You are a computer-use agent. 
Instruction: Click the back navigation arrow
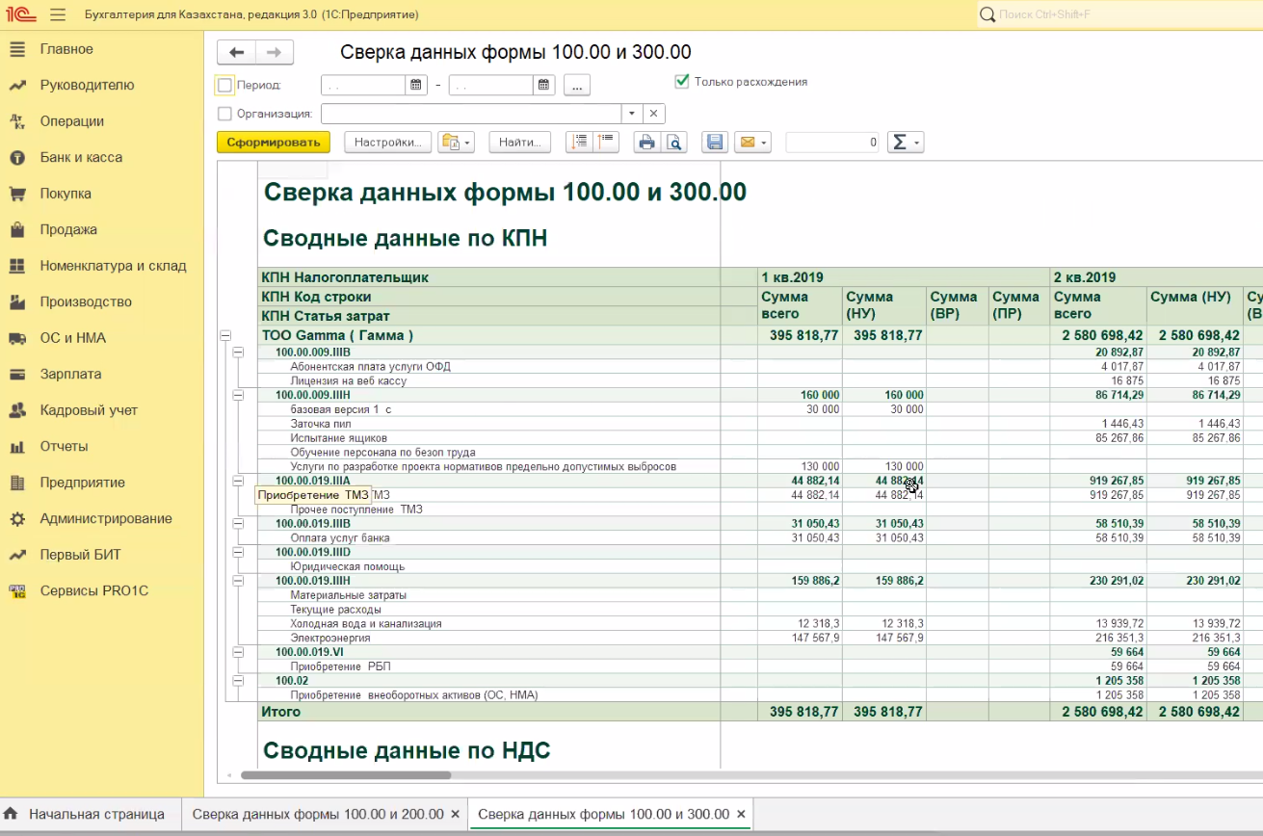237,53
